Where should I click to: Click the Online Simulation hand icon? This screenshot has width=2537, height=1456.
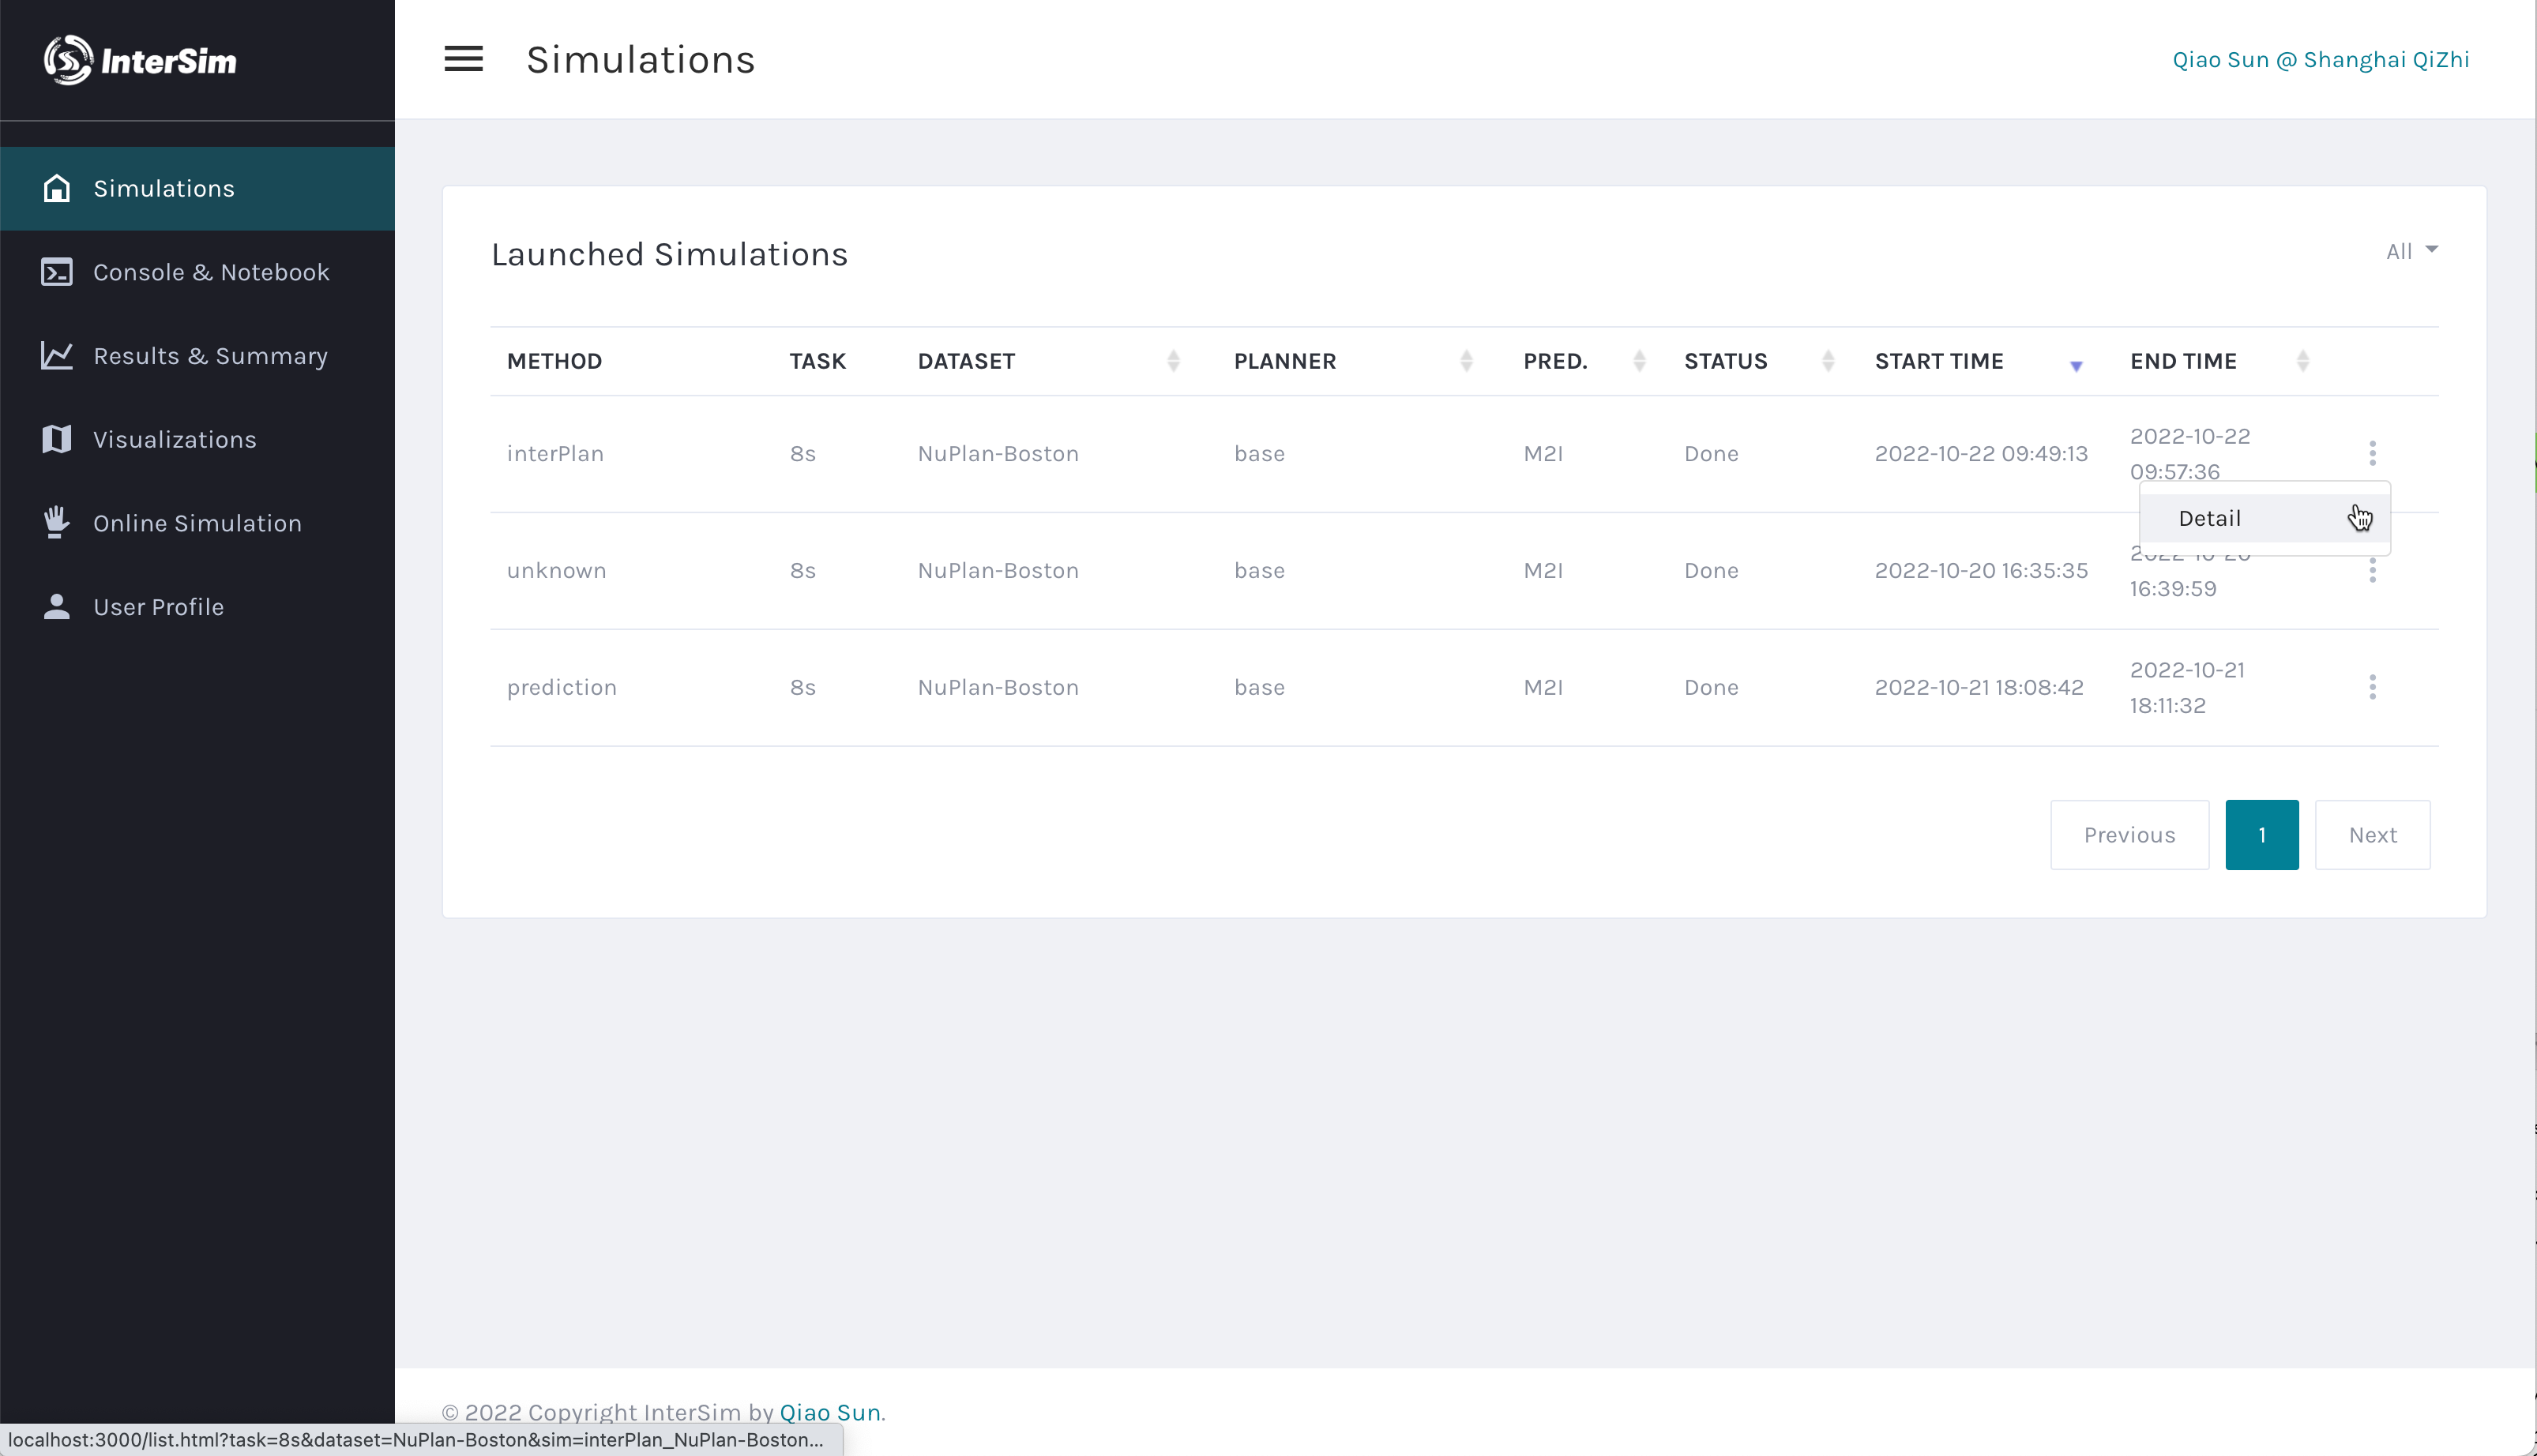point(57,522)
